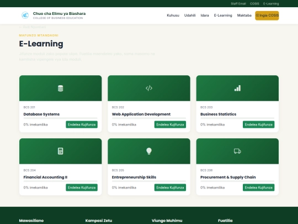Click the BCS 205 course code
The image size is (298, 224).
[118, 170]
